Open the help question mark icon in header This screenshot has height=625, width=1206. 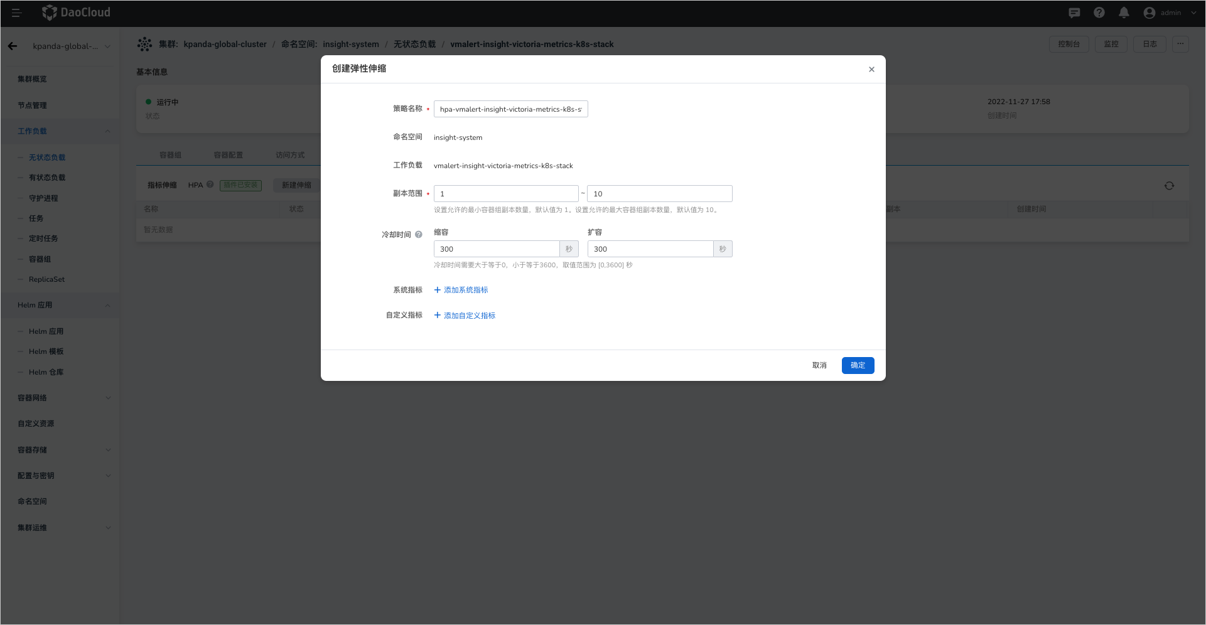pos(1099,13)
